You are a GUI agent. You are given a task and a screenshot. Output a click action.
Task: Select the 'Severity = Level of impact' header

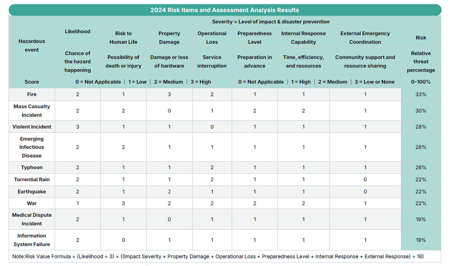coord(270,22)
